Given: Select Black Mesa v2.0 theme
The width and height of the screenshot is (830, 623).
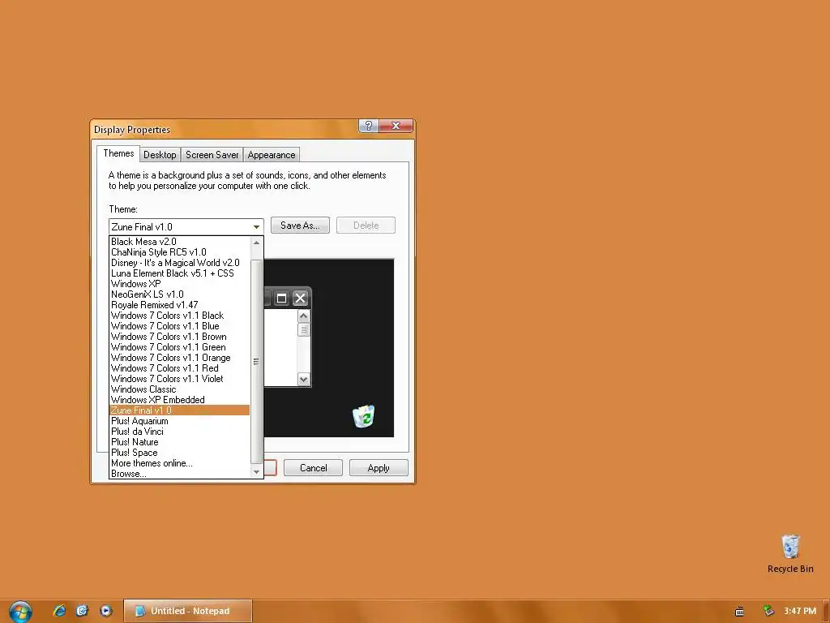Looking at the screenshot, I should [x=179, y=242].
